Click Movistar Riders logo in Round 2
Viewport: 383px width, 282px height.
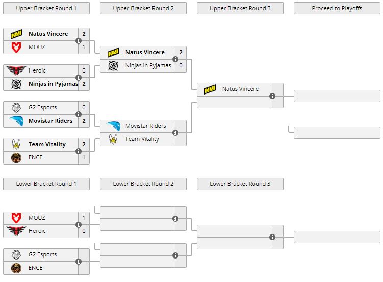[x=113, y=126]
